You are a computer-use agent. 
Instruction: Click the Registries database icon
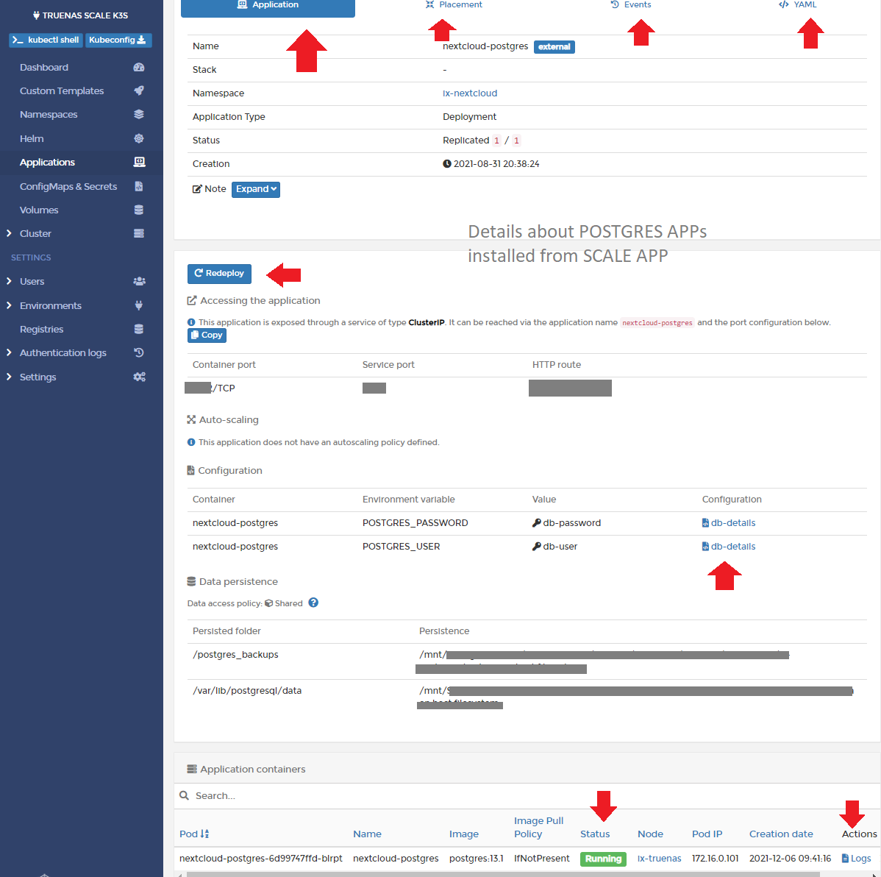pos(139,329)
